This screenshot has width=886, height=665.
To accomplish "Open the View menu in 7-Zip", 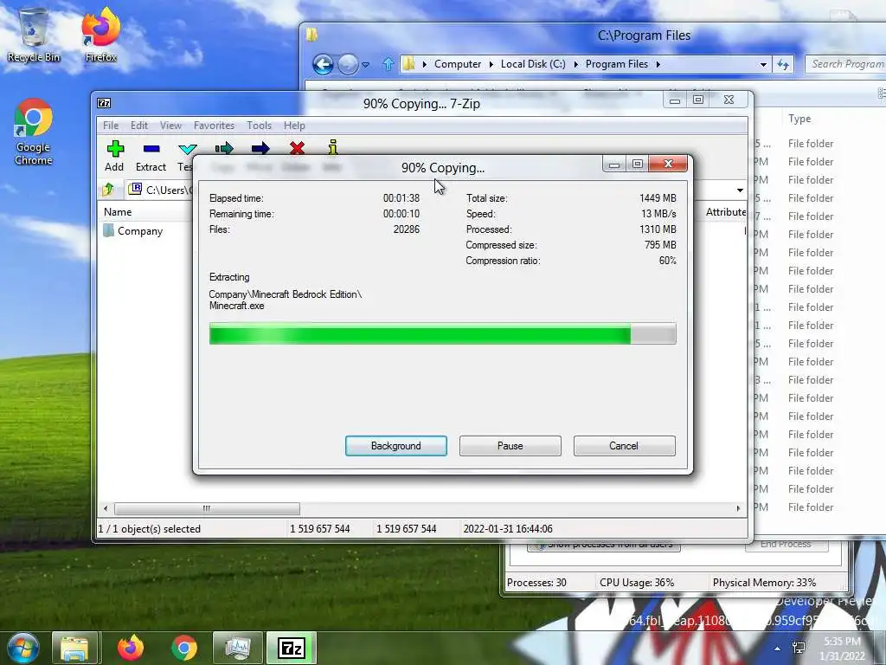I will pos(170,126).
